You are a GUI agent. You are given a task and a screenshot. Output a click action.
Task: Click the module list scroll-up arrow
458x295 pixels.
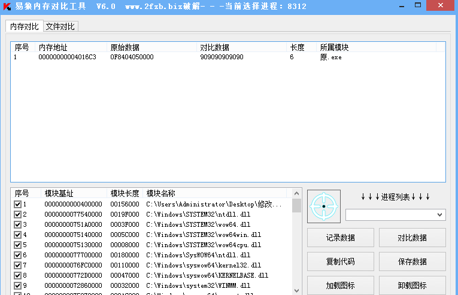(x=296, y=193)
